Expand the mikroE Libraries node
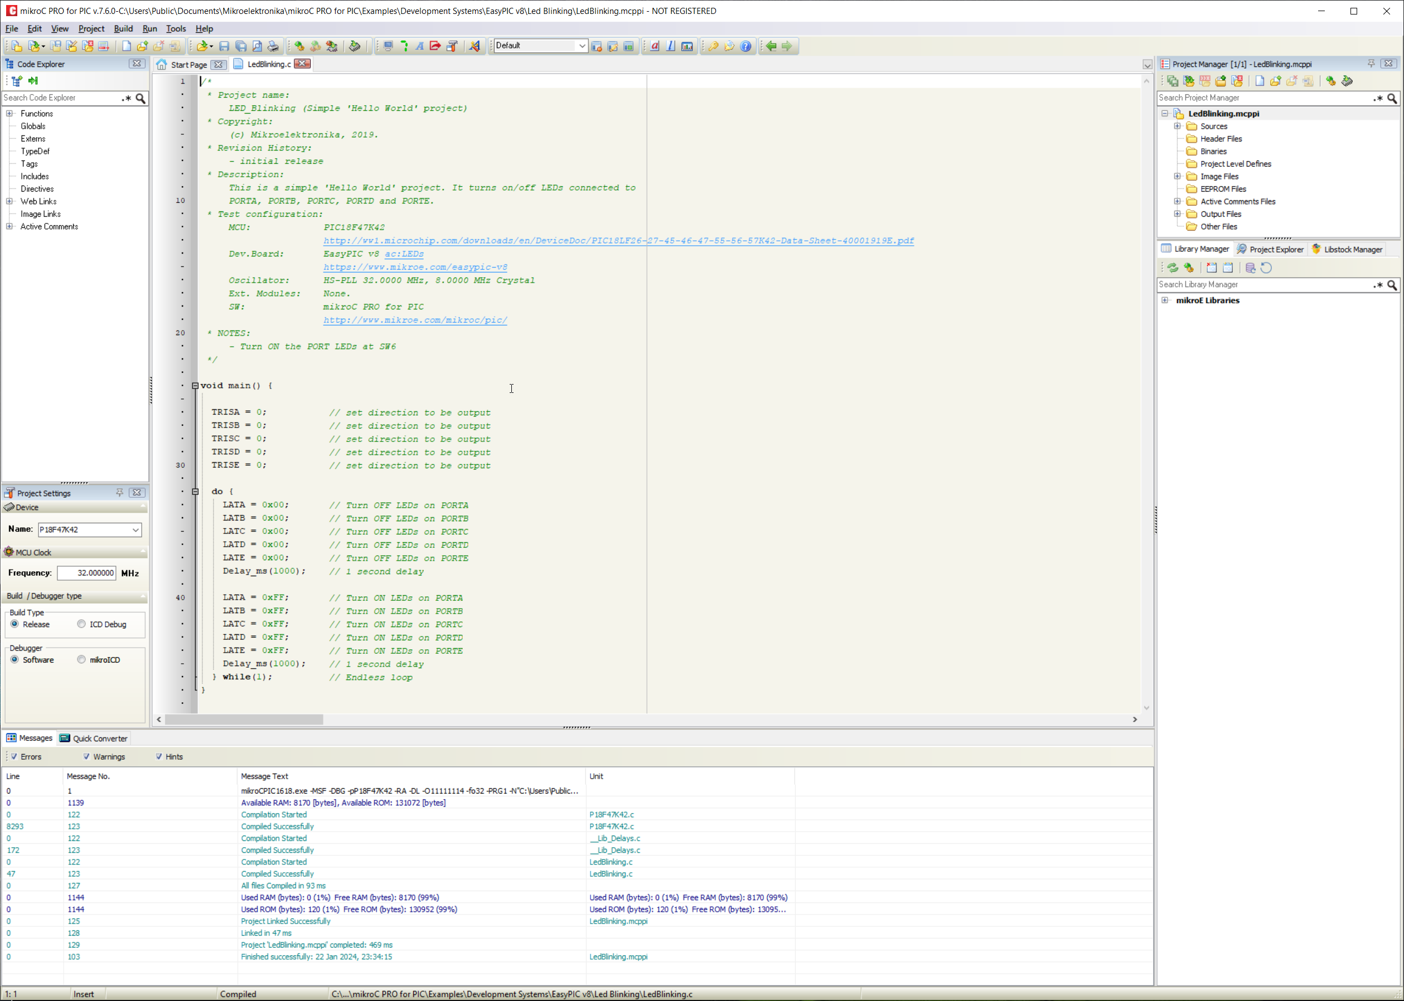This screenshot has height=1001, width=1404. point(1165,300)
